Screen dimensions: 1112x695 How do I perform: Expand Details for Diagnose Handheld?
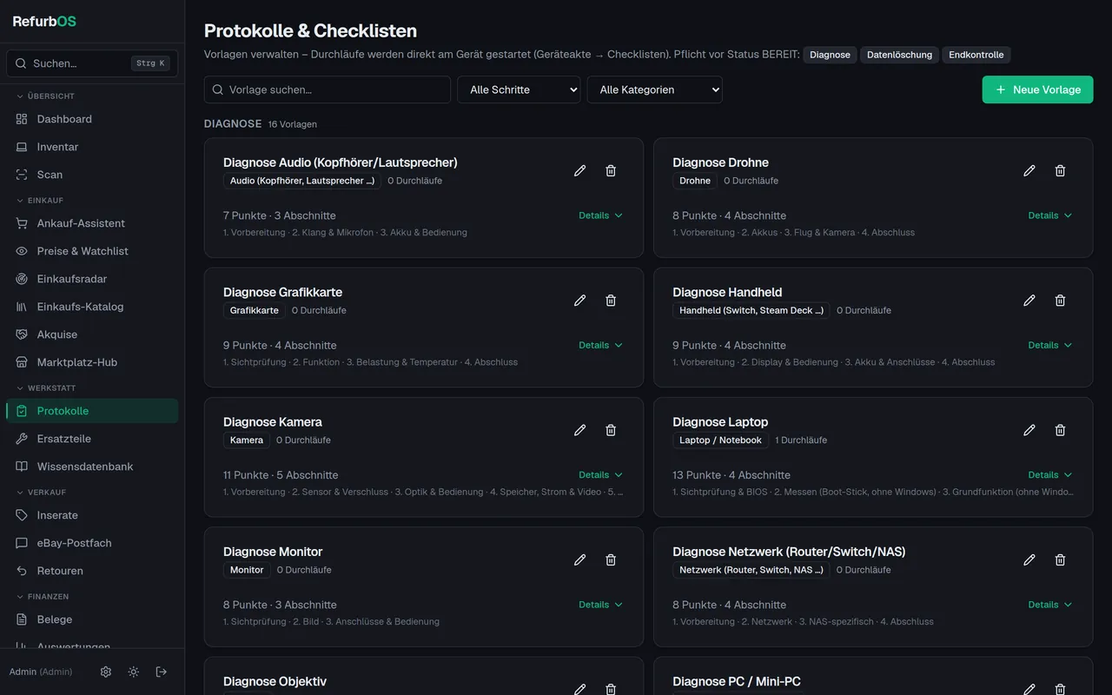click(x=1050, y=345)
